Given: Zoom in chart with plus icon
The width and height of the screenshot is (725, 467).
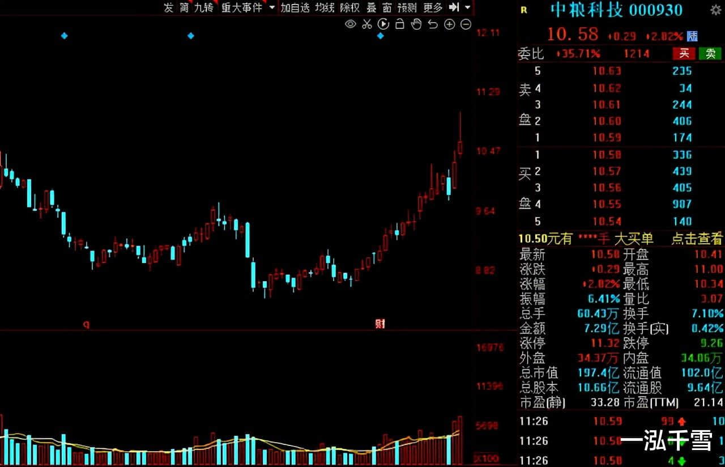Looking at the screenshot, I should pyautogui.click(x=449, y=24).
